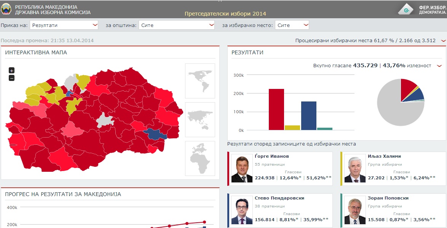
Task: Click Ѓорге Иванов candidate photo
Action: tap(242, 169)
